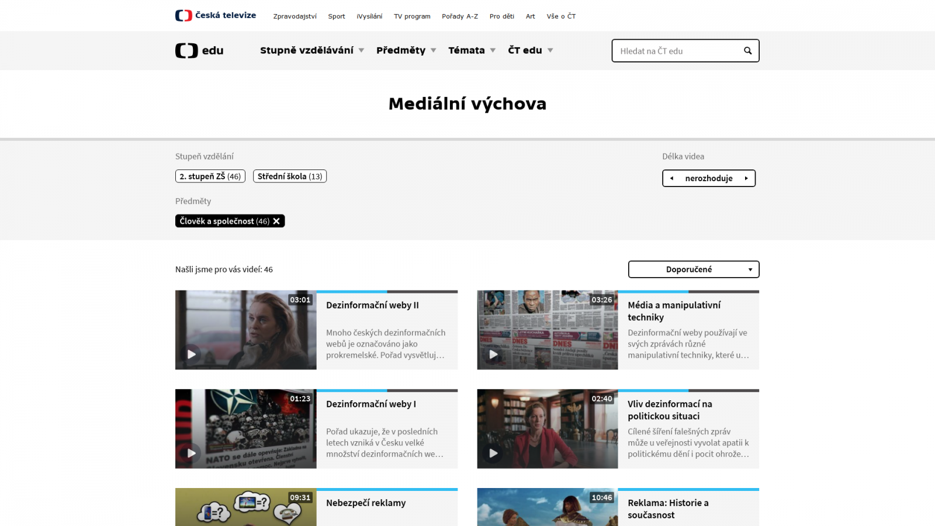
Task: Click the Dezinformační weby I NATO thumbnail
Action: 246,428
